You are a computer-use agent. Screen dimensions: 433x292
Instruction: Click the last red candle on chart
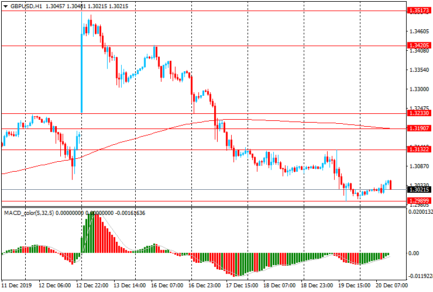tap(390, 185)
